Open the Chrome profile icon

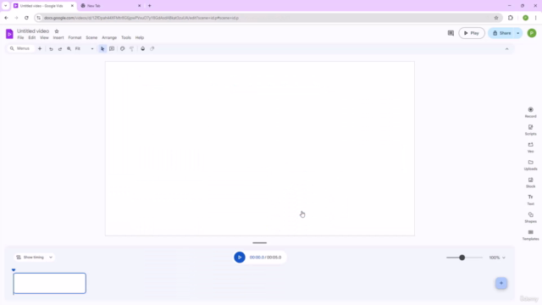pos(525,18)
